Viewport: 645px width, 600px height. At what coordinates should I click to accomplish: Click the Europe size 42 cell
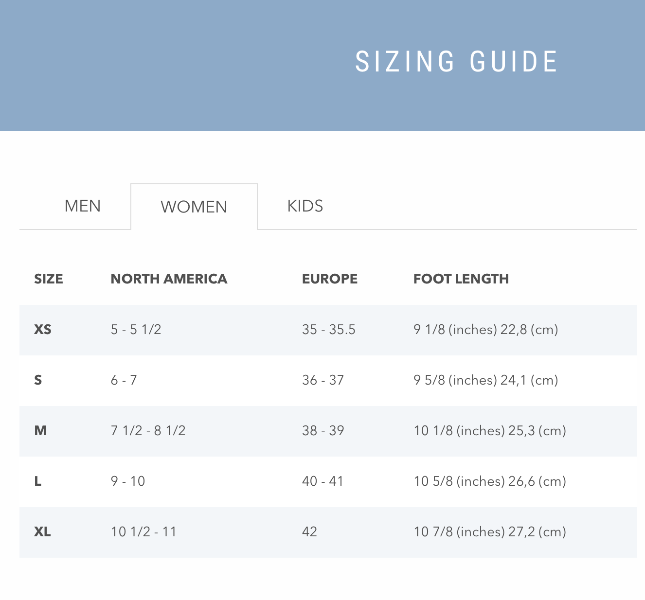click(x=309, y=532)
